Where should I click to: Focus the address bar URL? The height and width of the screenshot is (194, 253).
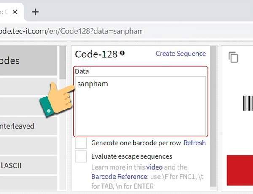click(x=72, y=32)
